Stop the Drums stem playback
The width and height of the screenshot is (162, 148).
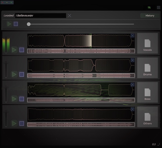22,74
